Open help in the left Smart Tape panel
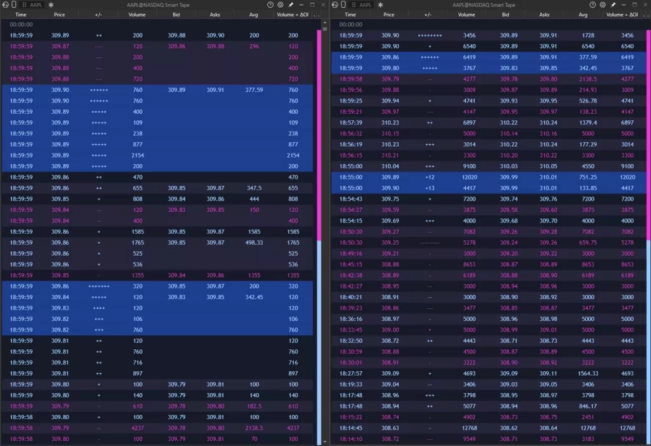 271,4
